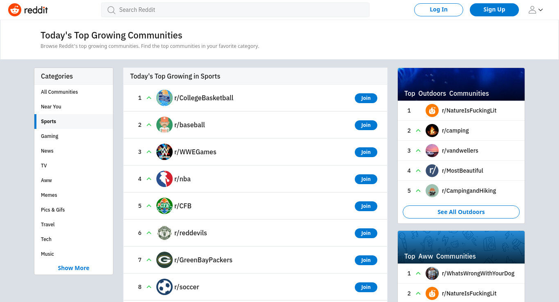Viewport: 559px width, 302px height.
Task: Click the green up arrow beside r/vandwellers
Action: click(x=418, y=151)
